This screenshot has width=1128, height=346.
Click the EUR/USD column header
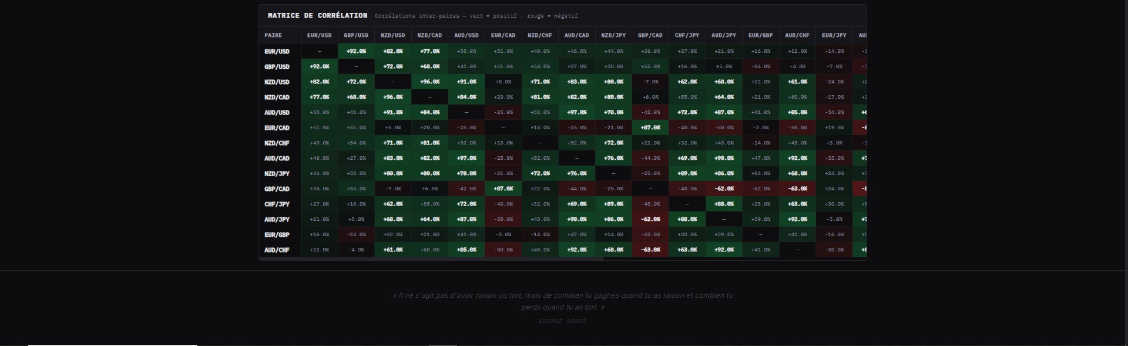(319, 35)
